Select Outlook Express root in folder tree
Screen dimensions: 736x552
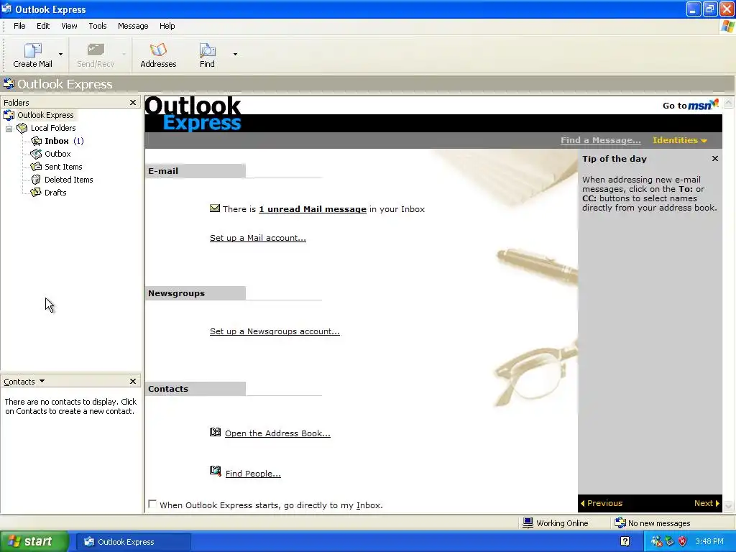45,115
